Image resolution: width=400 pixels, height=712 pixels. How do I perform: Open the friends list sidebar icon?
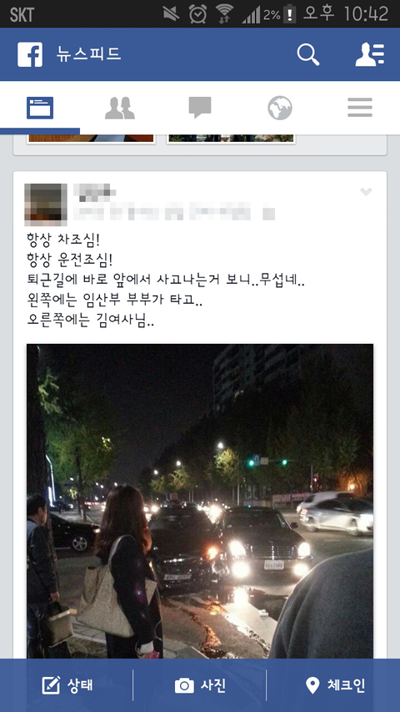point(370,54)
